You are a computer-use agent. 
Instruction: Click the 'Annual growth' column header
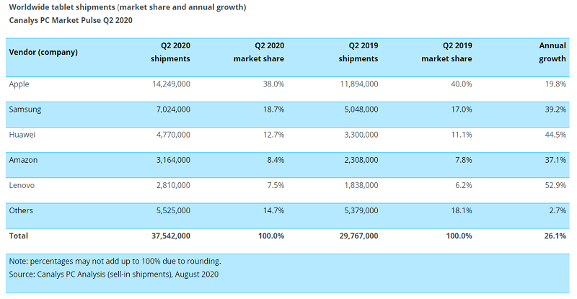coord(552,52)
